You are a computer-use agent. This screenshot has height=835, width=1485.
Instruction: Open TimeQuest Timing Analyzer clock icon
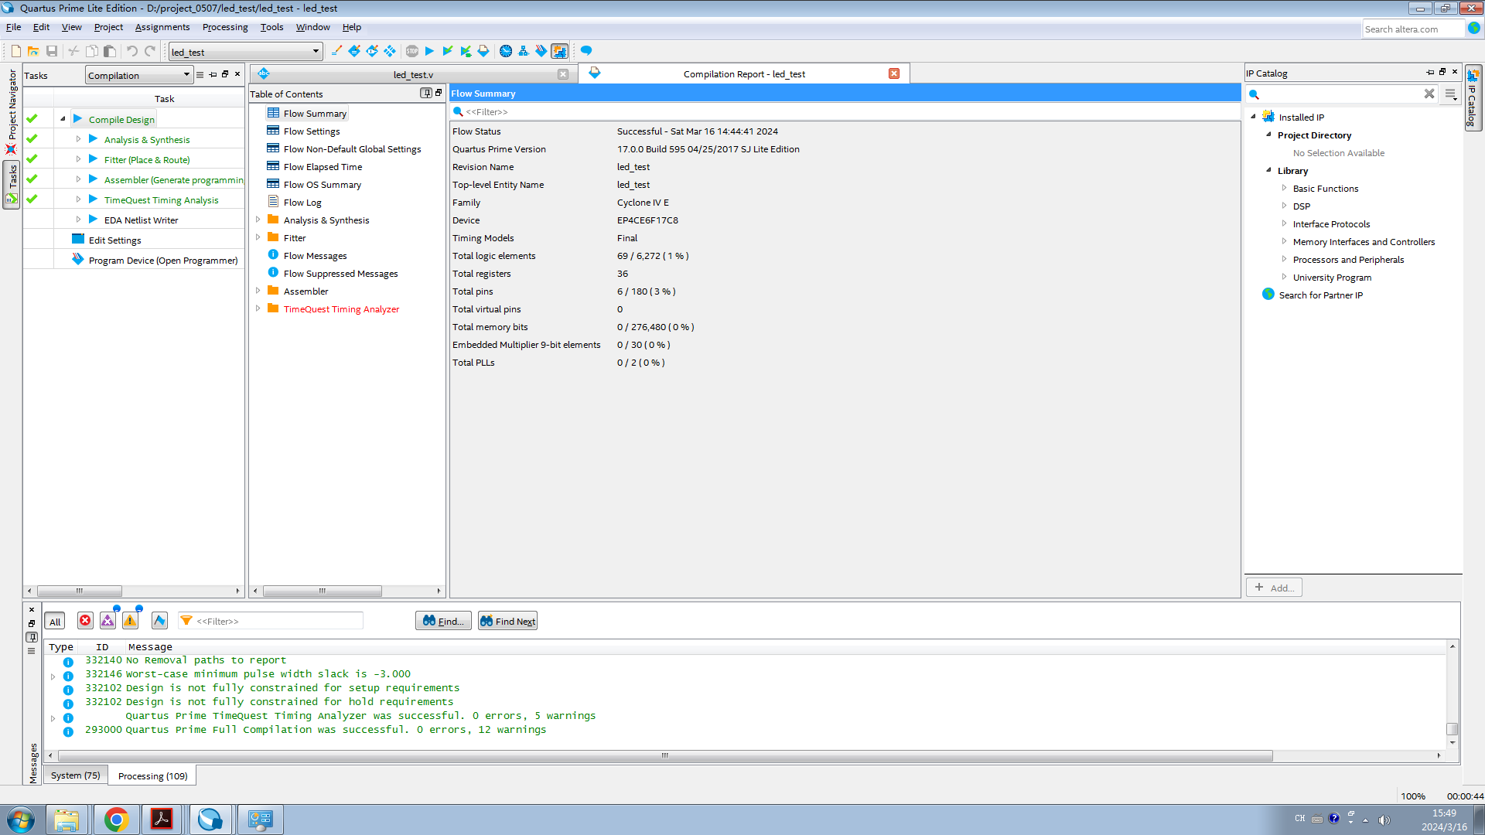tap(506, 51)
